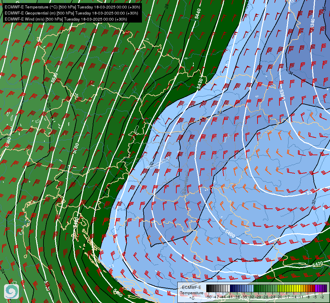Click the 5360 geopotential contour label
This screenshot has width=330, height=303.
pos(282,95)
